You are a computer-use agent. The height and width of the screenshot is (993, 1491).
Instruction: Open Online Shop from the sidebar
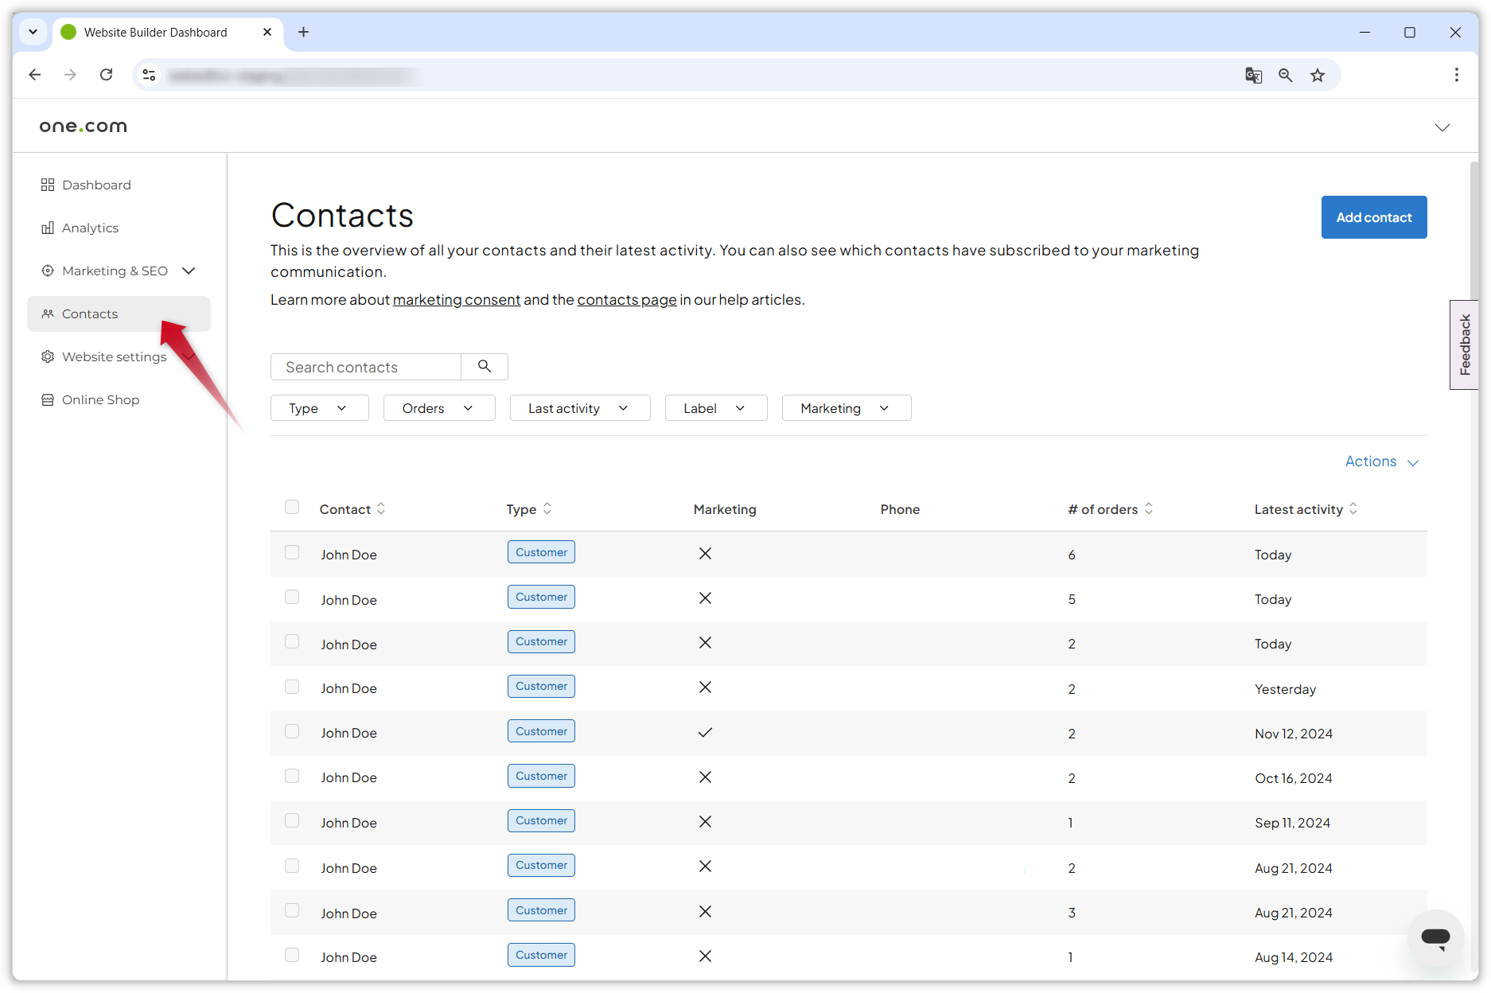[49, 399]
